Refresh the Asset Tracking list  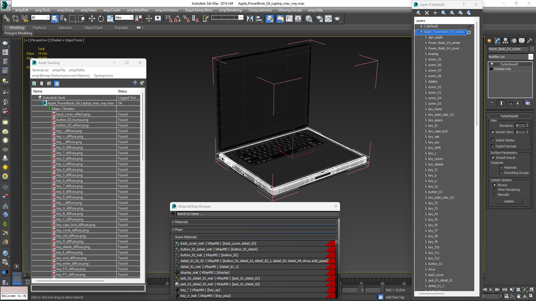tap(34, 83)
